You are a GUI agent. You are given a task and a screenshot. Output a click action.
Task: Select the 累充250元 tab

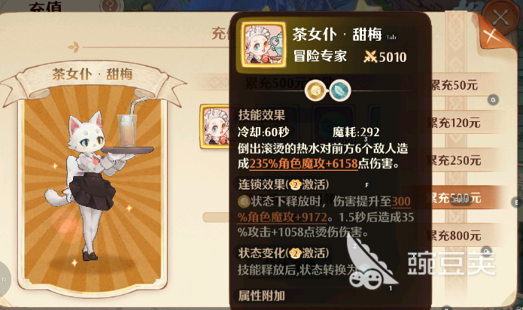[x=455, y=161]
